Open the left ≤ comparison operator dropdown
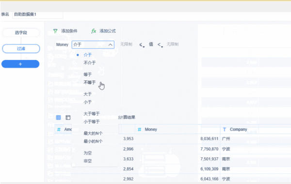 142,45
